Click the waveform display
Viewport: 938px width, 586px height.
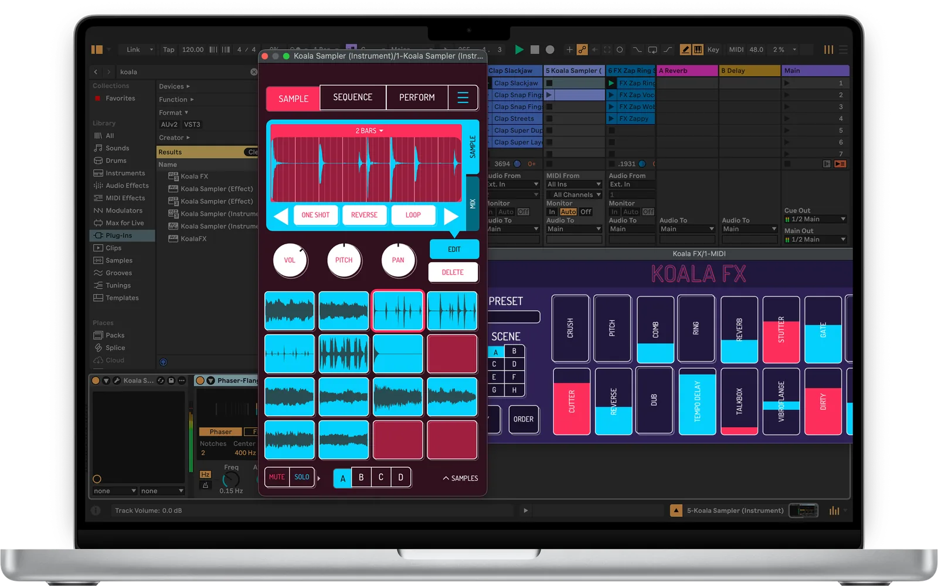click(366, 170)
